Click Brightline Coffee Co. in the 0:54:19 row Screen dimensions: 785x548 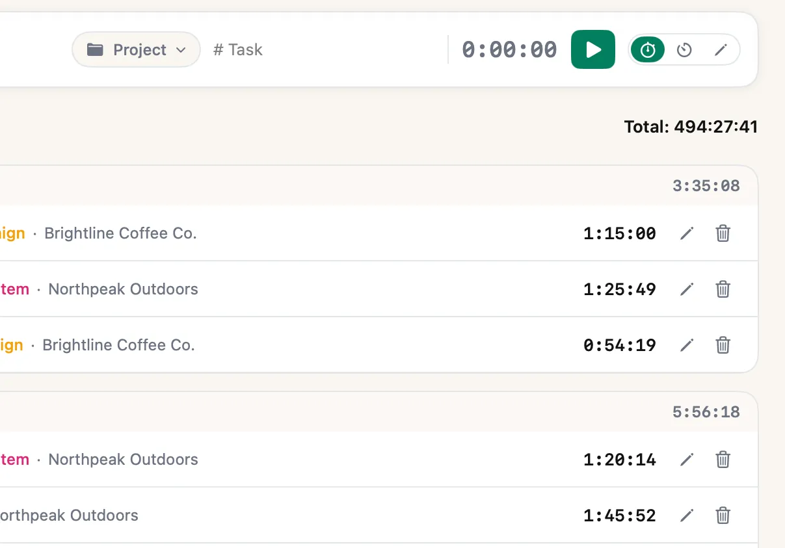click(118, 345)
